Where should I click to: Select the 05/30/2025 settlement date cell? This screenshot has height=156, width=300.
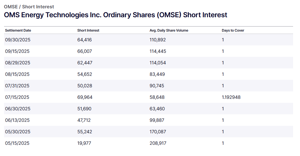18,132
